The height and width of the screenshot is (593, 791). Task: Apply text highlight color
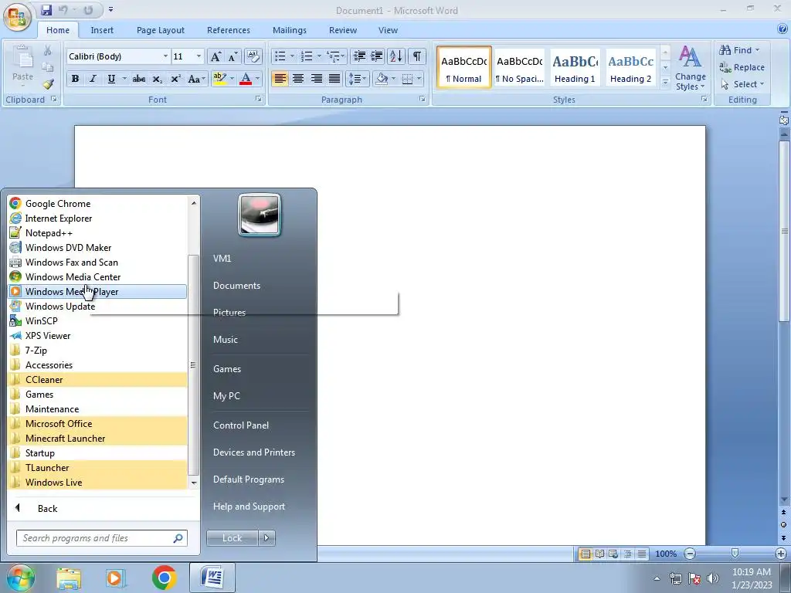[219, 79]
